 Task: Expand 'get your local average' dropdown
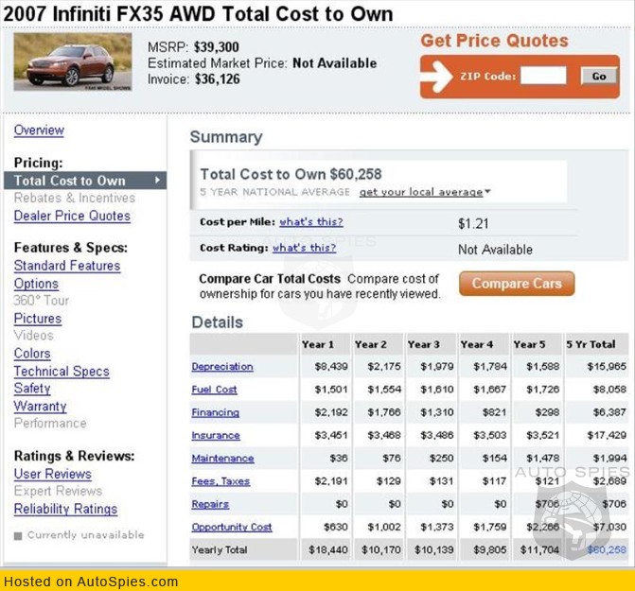424,192
